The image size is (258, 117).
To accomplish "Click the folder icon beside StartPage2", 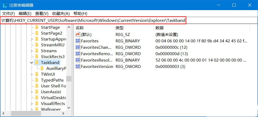I will click(x=37, y=33).
